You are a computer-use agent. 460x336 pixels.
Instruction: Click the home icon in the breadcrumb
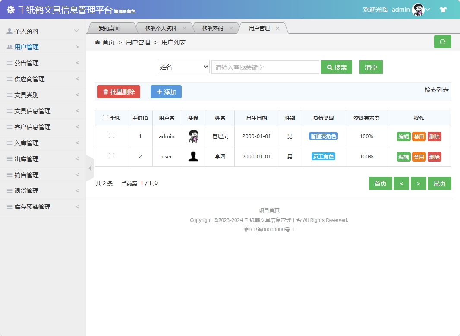(98, 42)
